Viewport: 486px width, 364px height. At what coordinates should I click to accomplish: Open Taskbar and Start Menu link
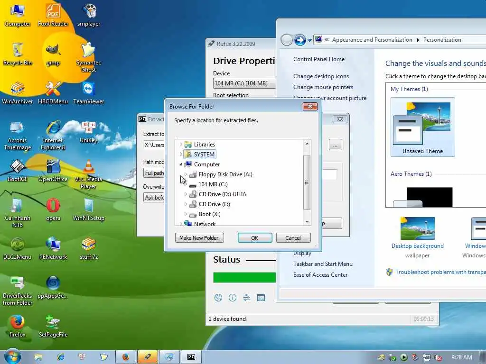coord(323,264)
